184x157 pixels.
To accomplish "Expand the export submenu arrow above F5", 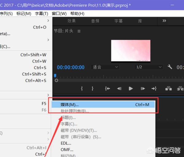I will tap(48, 95).
